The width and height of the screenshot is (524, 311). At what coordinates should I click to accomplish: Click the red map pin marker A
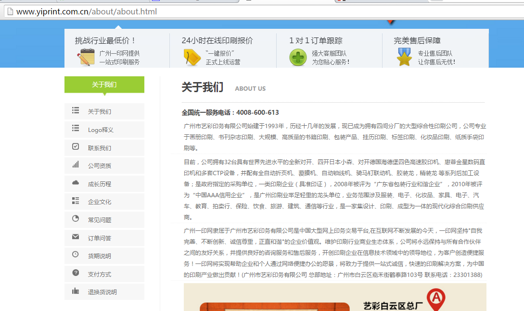436,299
